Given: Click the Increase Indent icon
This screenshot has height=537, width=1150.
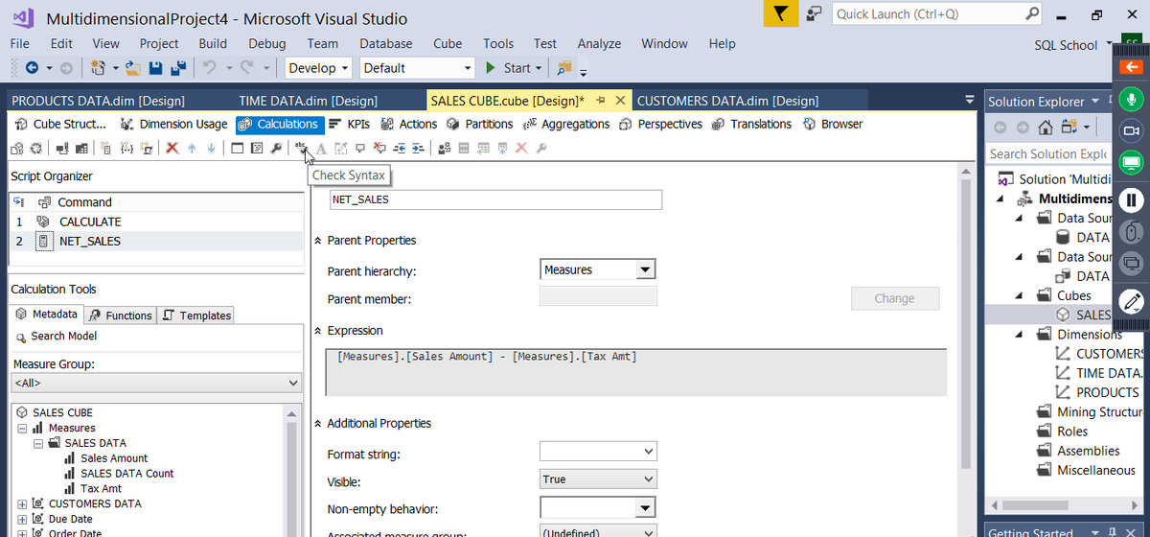Looking at the screenshot, I should [x=418, y=149].
